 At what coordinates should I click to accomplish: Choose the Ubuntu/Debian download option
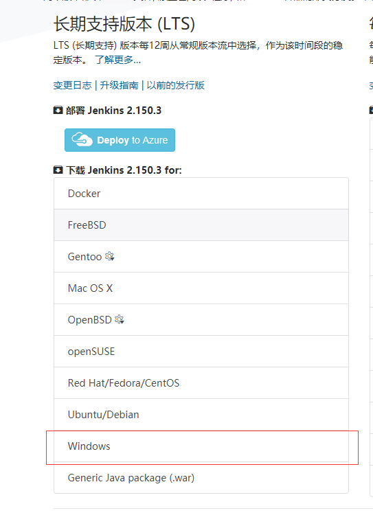[x=201, y=415]
